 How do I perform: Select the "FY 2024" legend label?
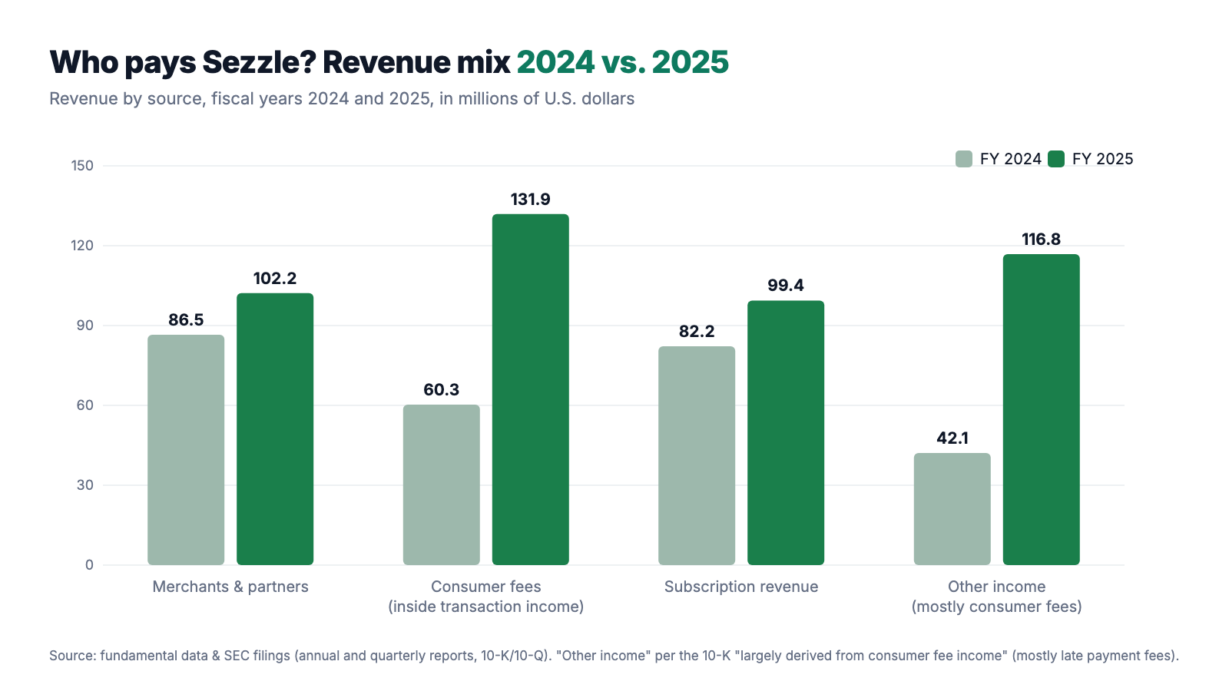(1011, 159)
